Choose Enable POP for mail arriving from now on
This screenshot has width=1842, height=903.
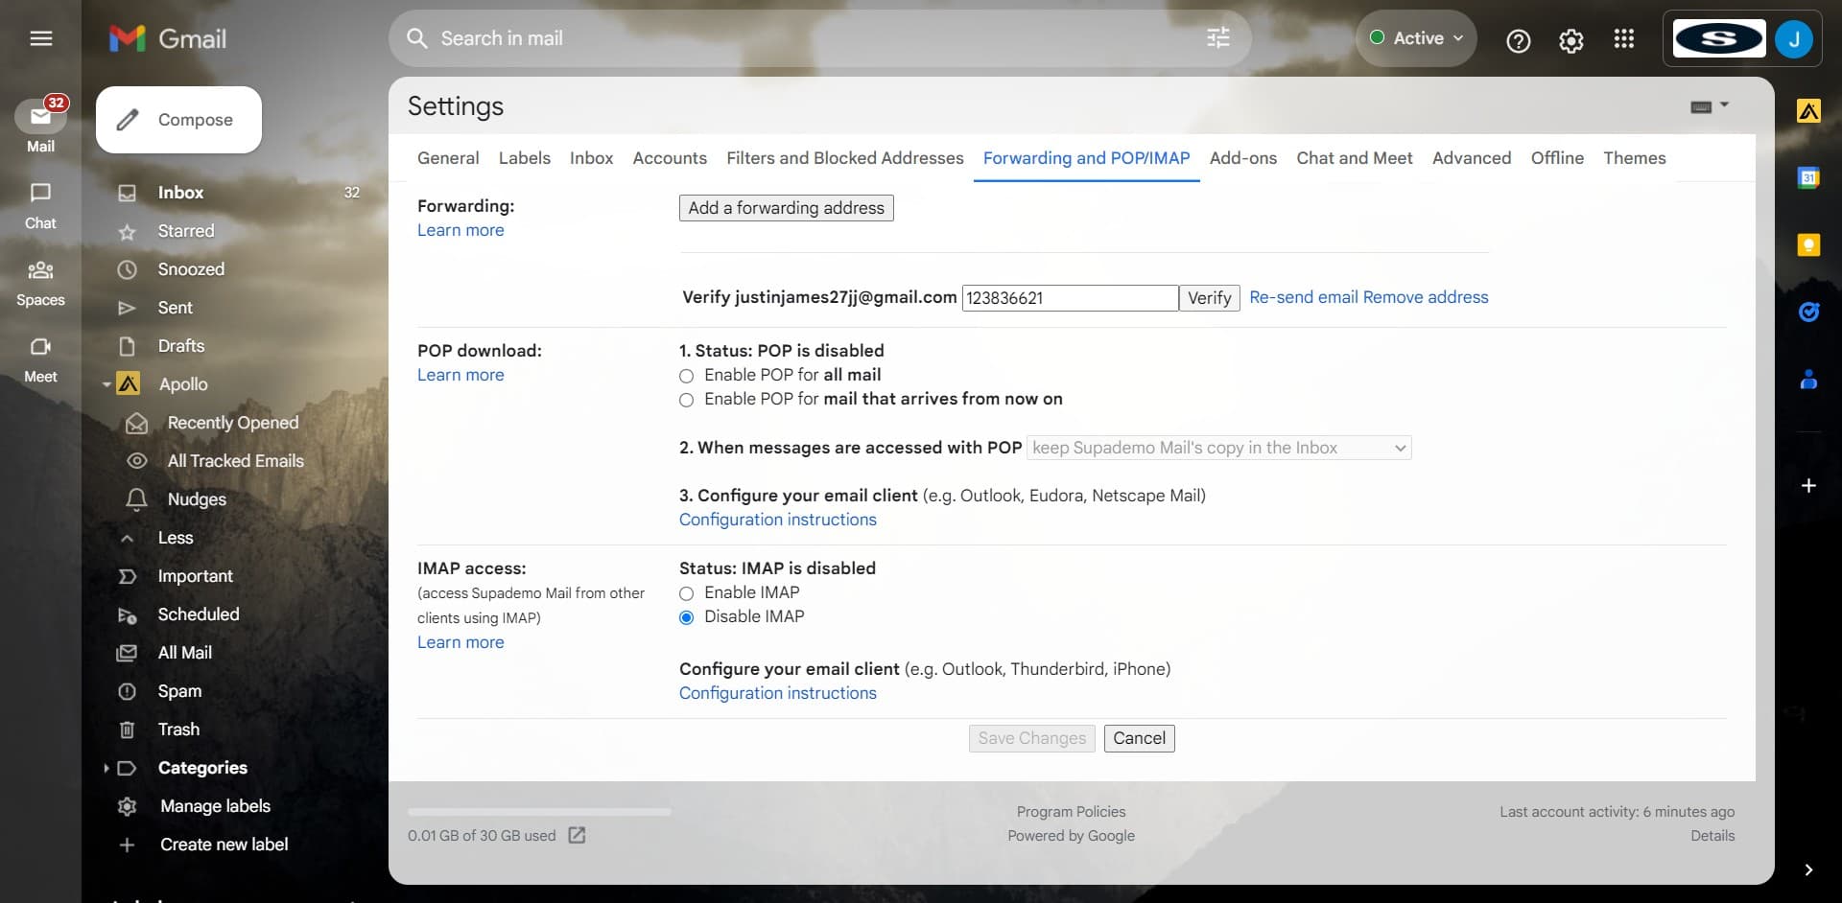tap(686, 400)
